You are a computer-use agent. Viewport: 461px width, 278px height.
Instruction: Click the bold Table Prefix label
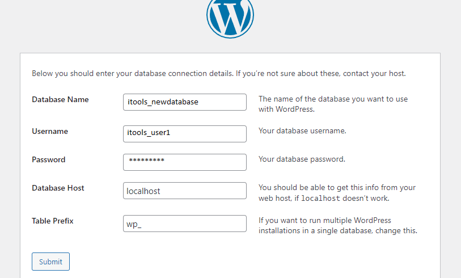point(52,221)
